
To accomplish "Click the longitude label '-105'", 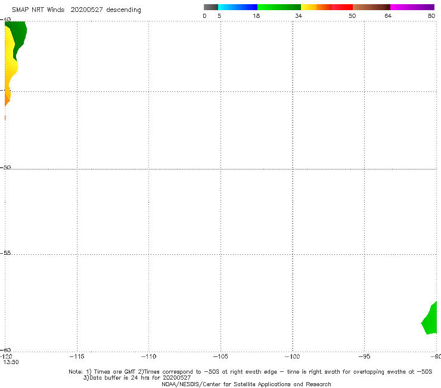I will point(220,356).
